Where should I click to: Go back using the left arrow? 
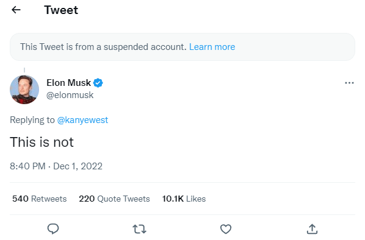16,10
